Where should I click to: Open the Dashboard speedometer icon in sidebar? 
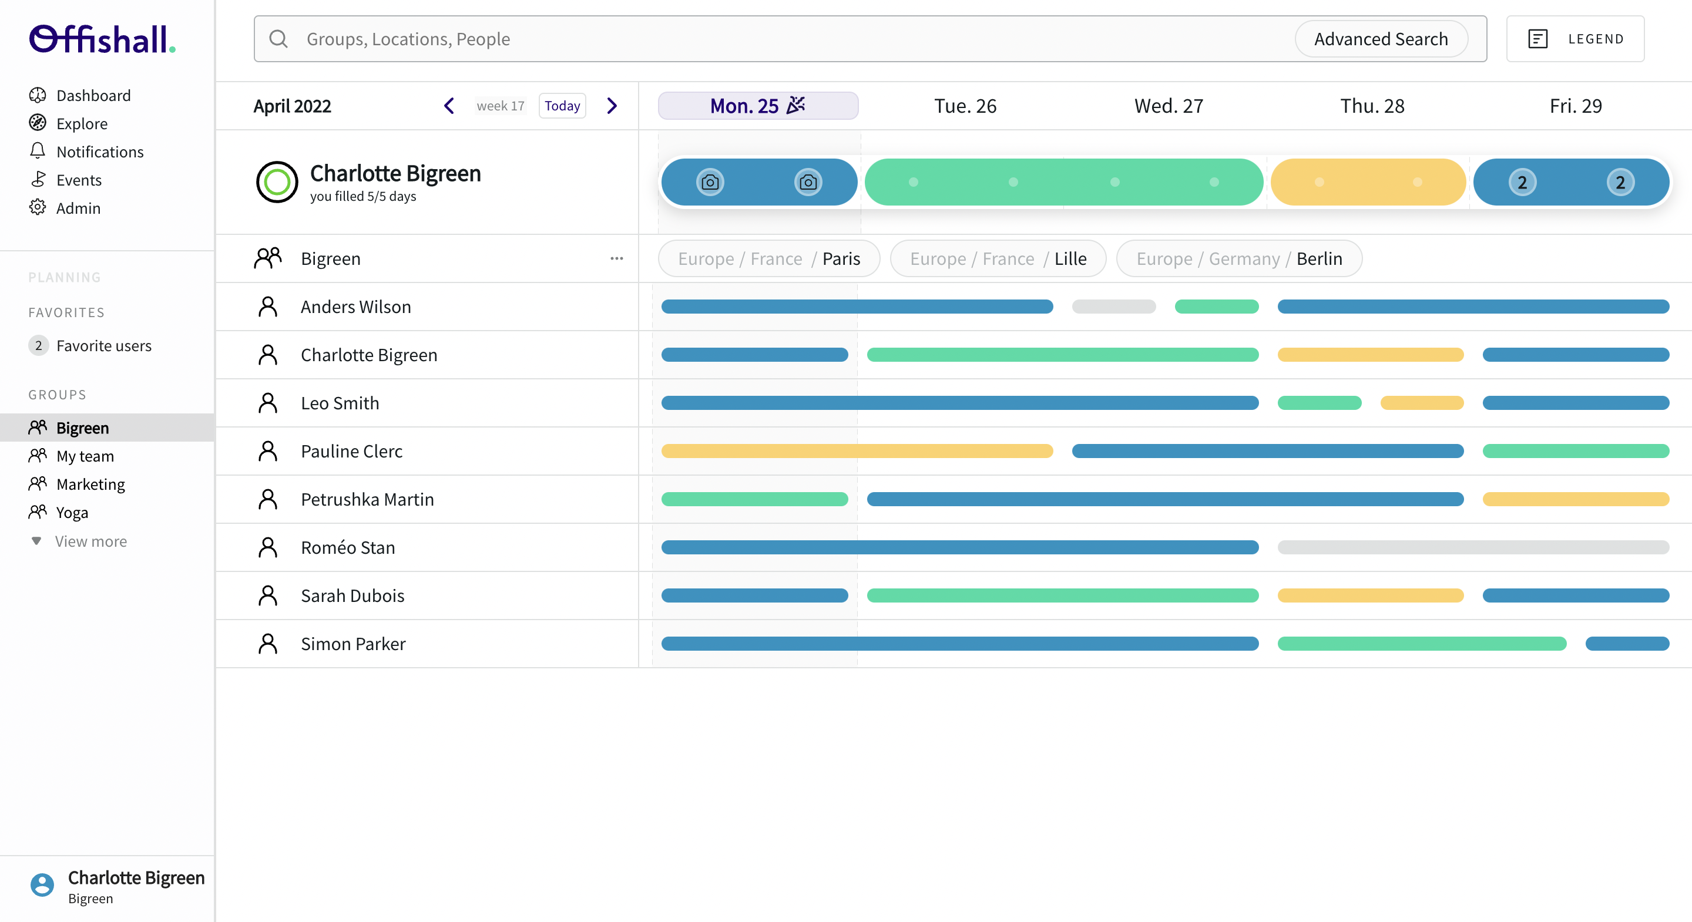39,95
